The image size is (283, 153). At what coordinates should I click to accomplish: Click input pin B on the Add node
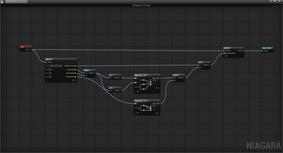[x=199, y=68]
